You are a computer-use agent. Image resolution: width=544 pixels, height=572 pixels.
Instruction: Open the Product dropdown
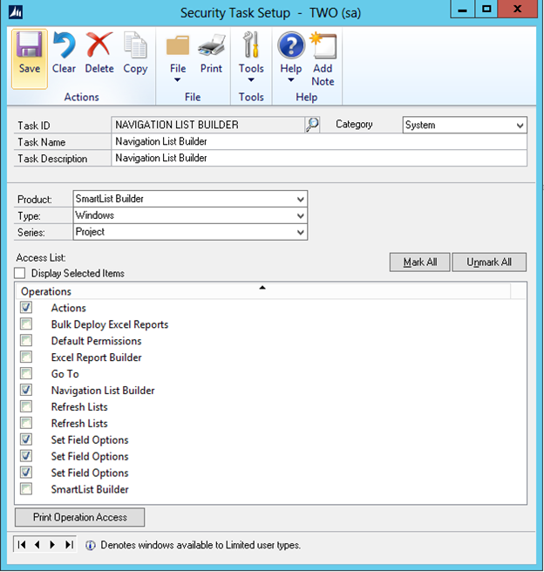pyautogui.click(x=190, y=199)
